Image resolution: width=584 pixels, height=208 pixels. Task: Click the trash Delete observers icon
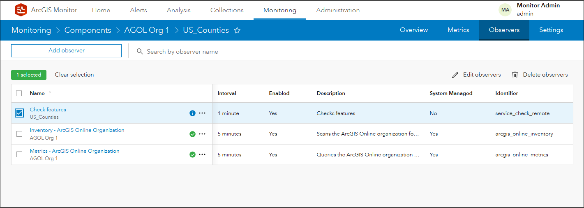click(x=515, y=75)
